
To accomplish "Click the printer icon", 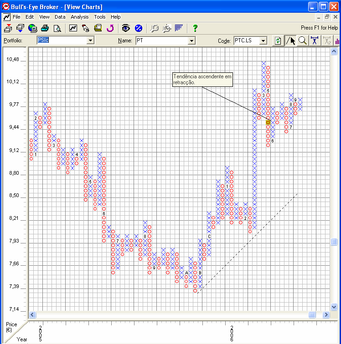I will (45, 28).
